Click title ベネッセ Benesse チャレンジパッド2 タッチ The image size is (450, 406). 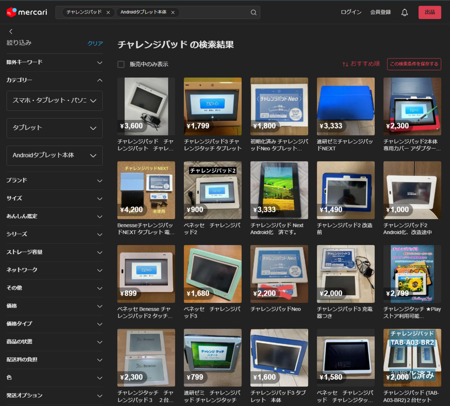pyautogui.click(x=145, y=313)
